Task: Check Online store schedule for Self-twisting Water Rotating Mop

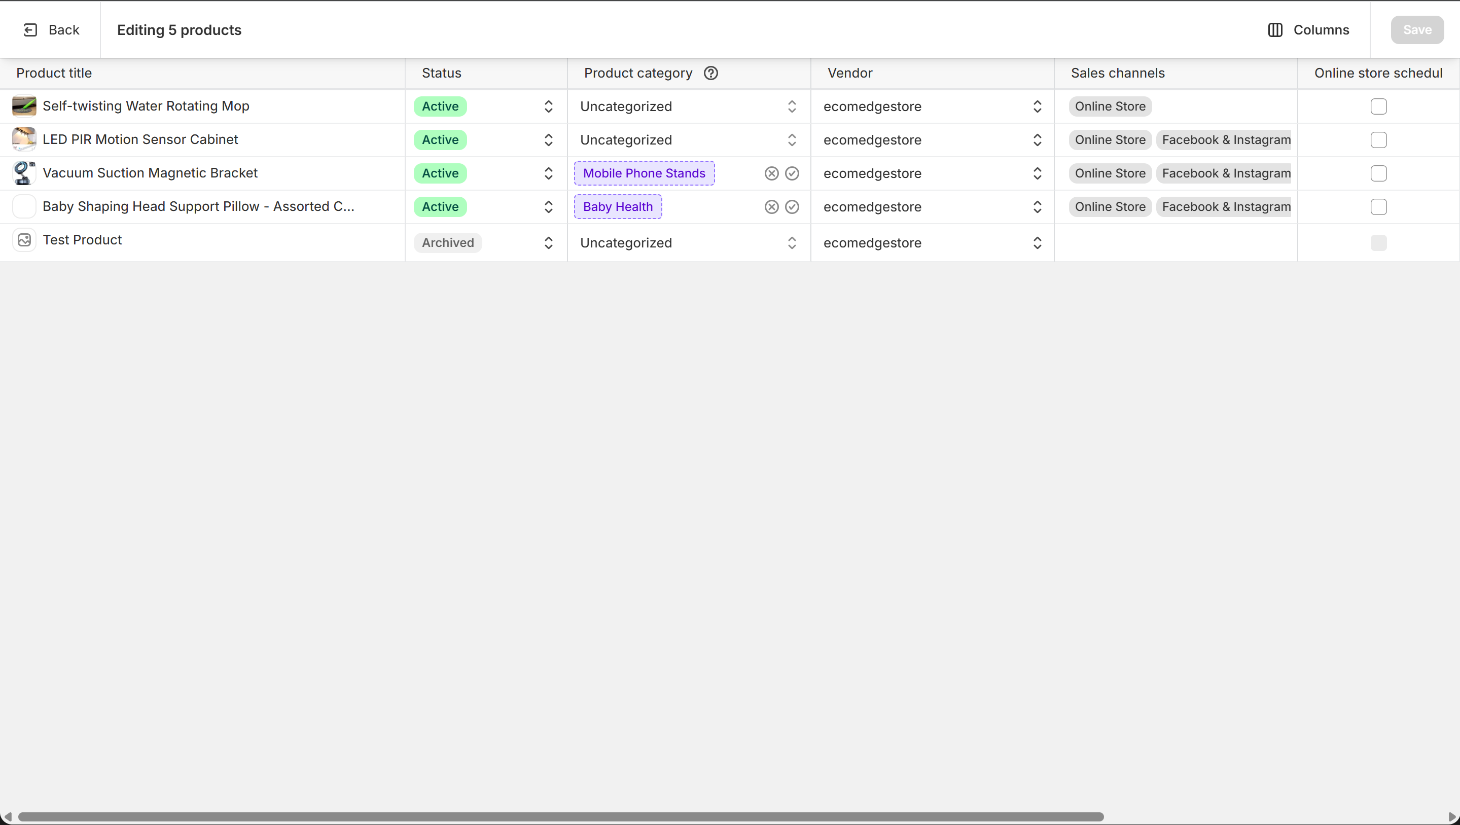Action: (x=1378, y=106)
